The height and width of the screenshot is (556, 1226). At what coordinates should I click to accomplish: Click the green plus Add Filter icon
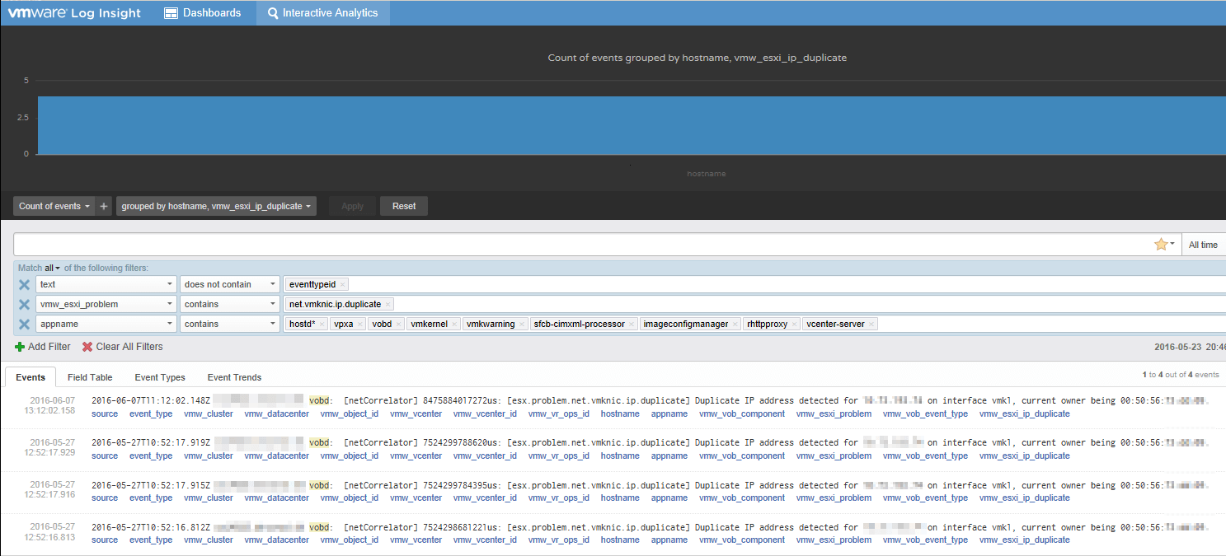[x=20, y=347]
